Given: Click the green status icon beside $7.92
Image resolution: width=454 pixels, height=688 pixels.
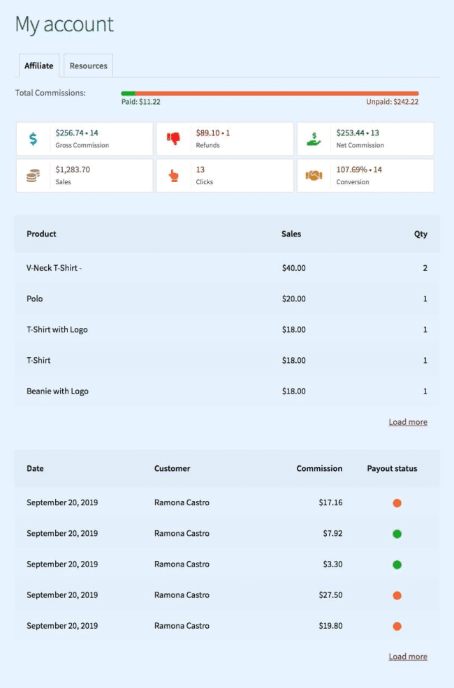Looking at the screenshot, I should coord(397,534).
